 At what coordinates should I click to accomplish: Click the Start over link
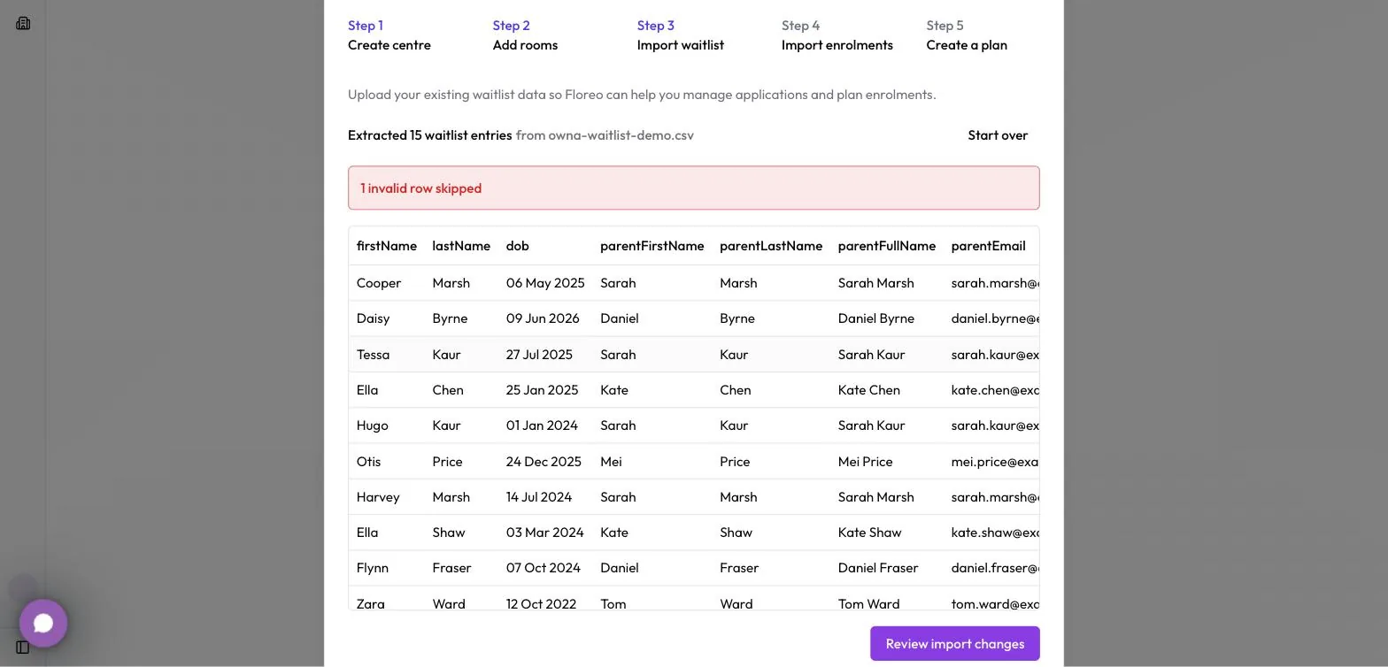pyautogui.click(x=998, y=135)
